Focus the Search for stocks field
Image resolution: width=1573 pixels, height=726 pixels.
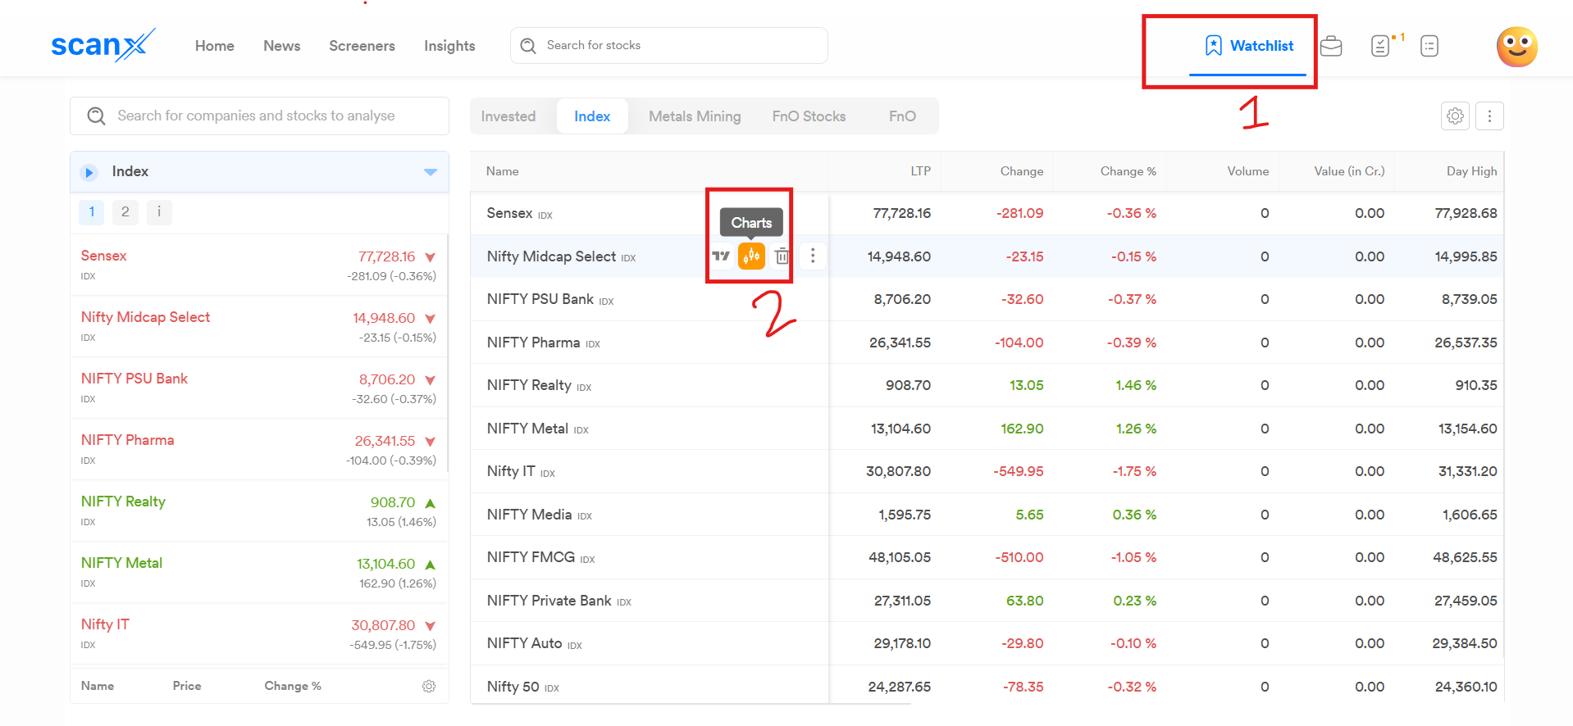pyautogui.click(x=669, y=45)
